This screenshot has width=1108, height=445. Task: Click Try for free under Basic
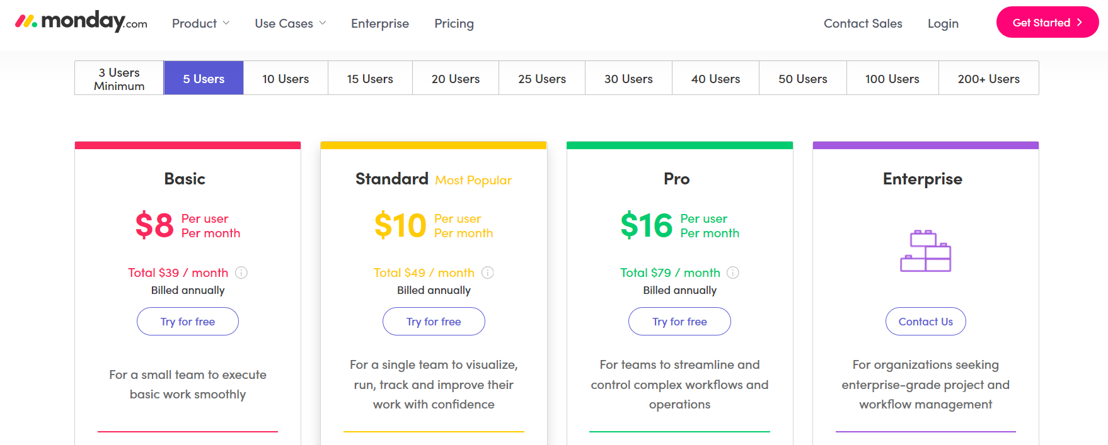[188, 322]
